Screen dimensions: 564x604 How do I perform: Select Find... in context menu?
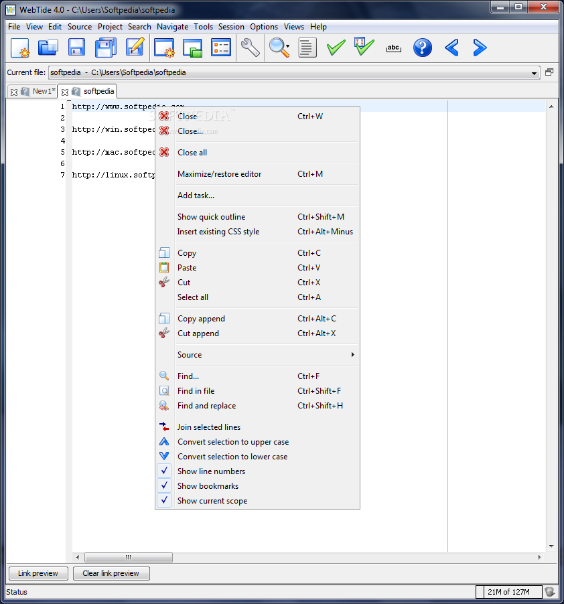(x=257, y=376)
